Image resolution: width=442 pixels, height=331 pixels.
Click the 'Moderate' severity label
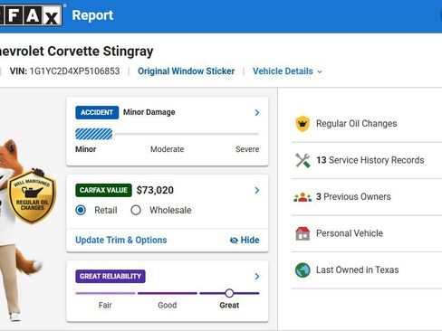coord(168,149)
